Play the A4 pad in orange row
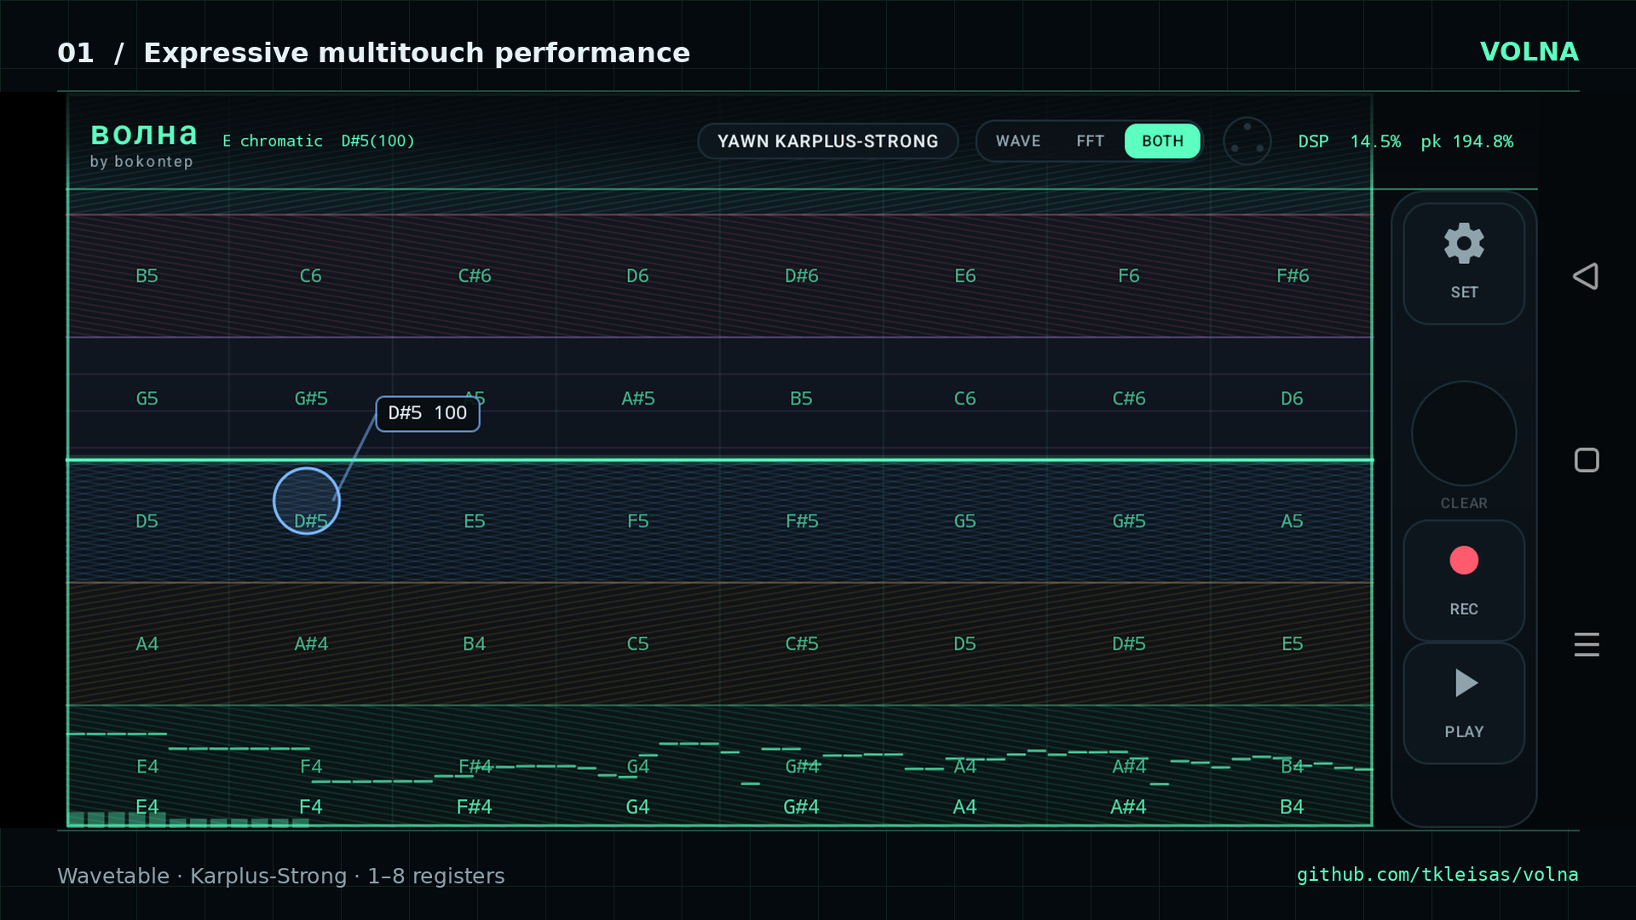The height and width of the screenshot is (920, 1636). tap(147, 644)
